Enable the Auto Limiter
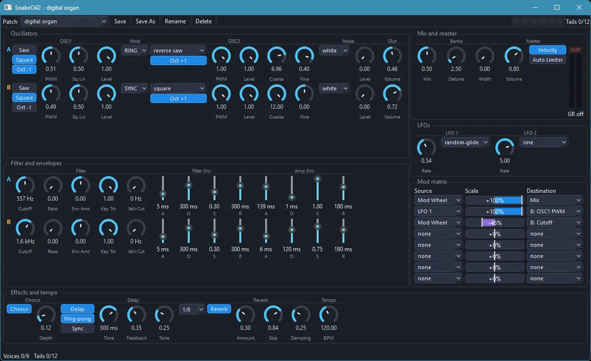The image size is (591, 361). click(x=548, y=60)
